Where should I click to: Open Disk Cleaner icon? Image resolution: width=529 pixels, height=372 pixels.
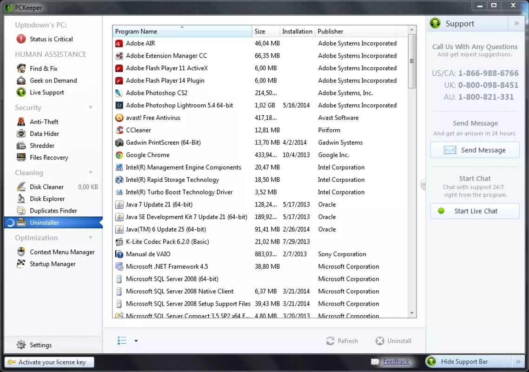point(21,186)
